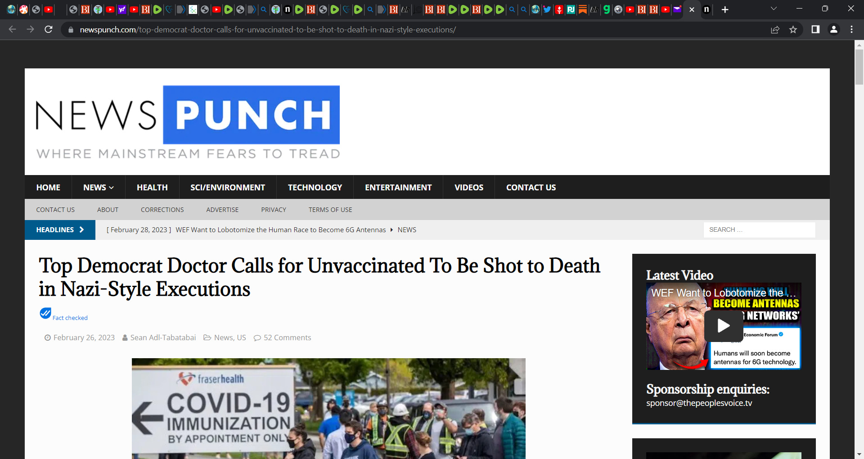Image resolution: width=864 pixels, height=459 pixels.
Task: Click the scrollbar up arrow
Action: (859, 45)
